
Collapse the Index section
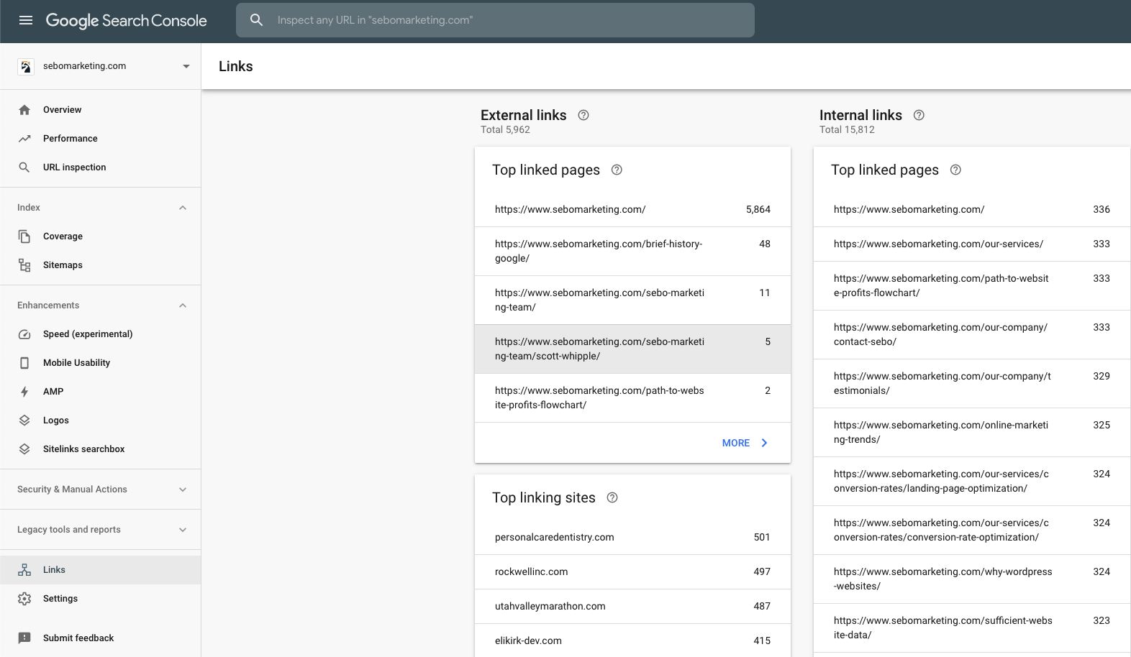click(x=183, y=208)
